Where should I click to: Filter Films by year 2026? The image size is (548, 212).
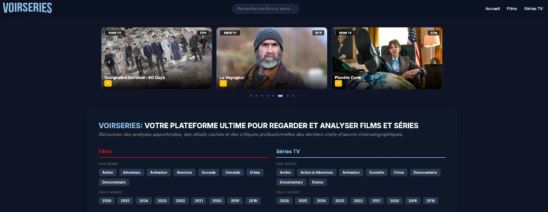click(107, 201)
